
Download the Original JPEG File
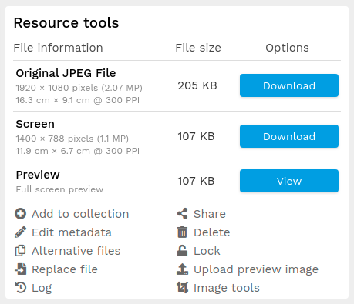point(289,85)
